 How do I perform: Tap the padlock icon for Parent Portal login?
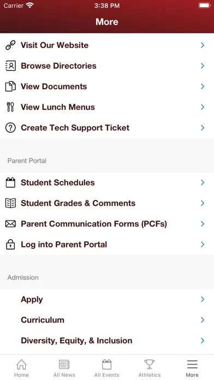pyautogui.click(x=10, y=244)
